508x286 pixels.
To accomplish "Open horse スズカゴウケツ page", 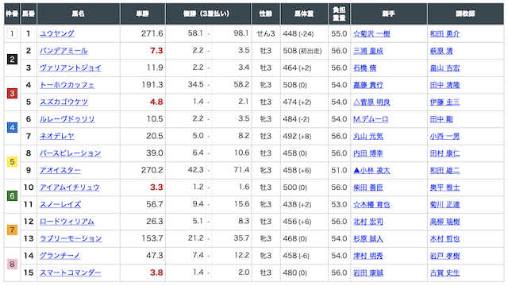I will tap(63, 102).
